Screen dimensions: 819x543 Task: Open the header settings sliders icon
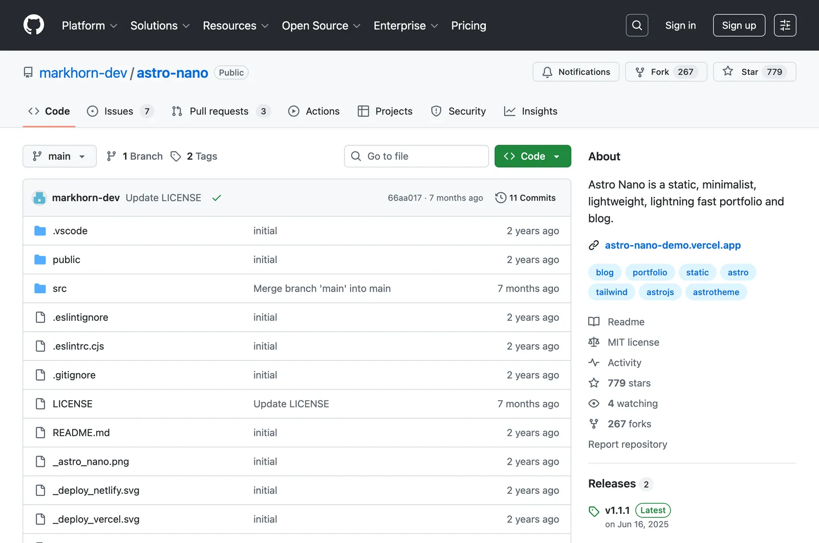[785, 25]
